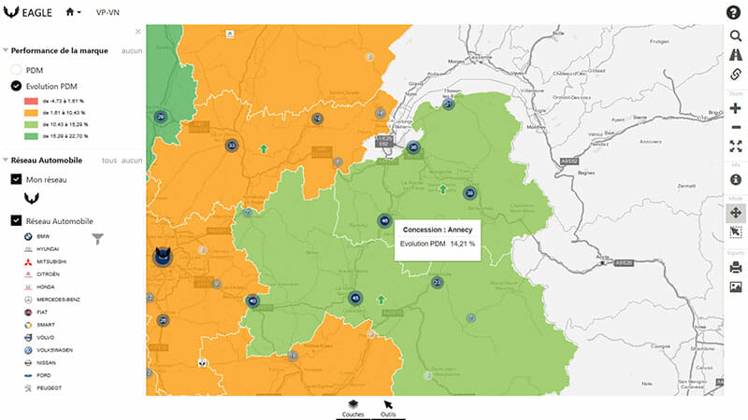The width and height of the screenshot is (748, 420).
Task: Close the left legend panel
Action: [x=137, y=32]
